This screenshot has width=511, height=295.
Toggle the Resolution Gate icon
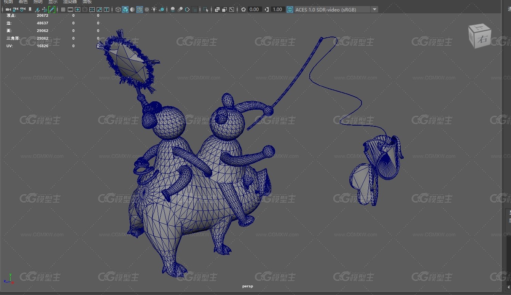tap(78, 10)
